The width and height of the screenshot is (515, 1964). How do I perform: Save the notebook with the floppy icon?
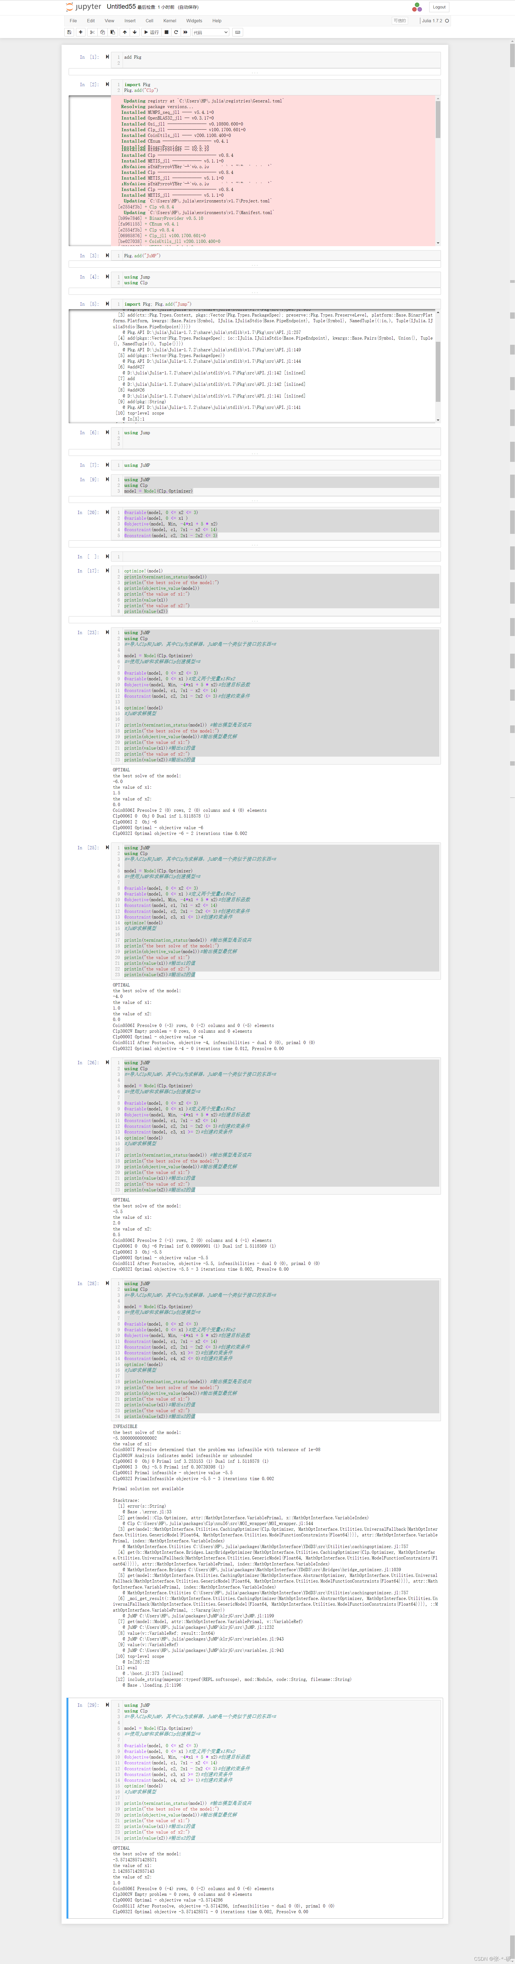69,32
